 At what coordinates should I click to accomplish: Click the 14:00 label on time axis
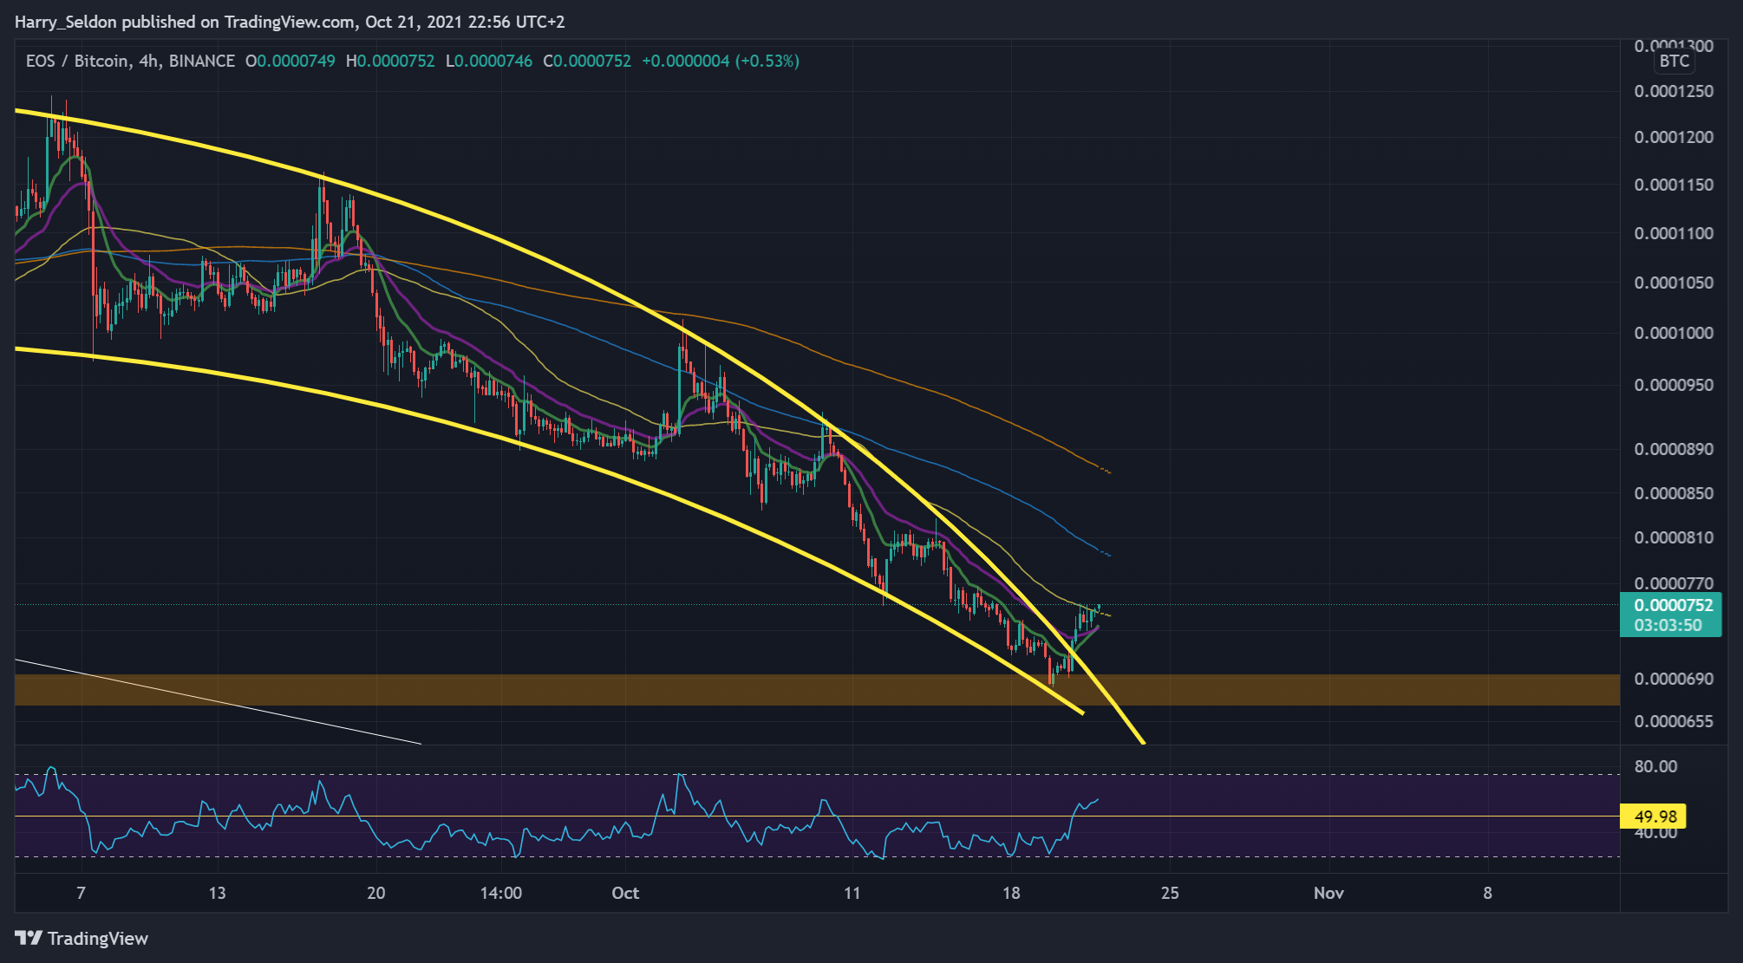click(x=500, y=893)
